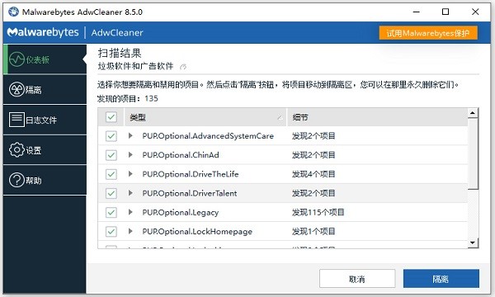Expand the PUP.Optional.LockHomepage row
The width and height of the screenshot is (495, 297).
click(130, 231)
